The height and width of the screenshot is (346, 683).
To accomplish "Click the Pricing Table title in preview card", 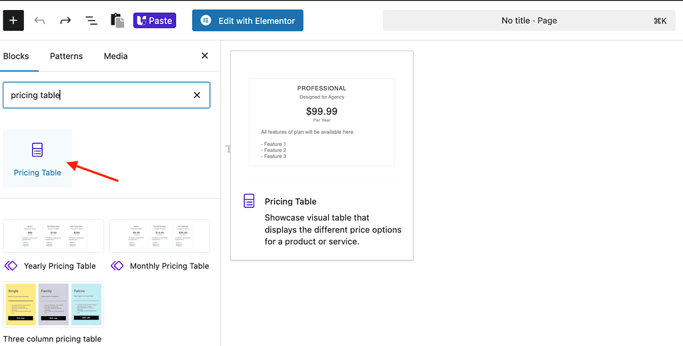I will (x=291, y=201).
